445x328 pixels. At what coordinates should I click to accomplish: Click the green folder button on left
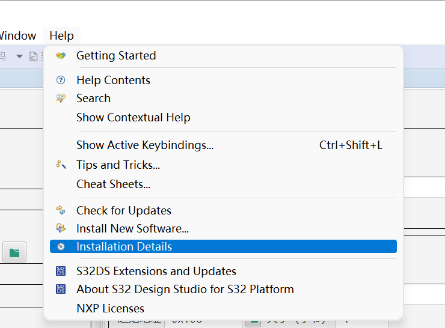[x=14, y=253]
